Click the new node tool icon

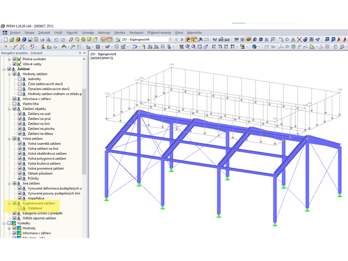coord(6,47)
